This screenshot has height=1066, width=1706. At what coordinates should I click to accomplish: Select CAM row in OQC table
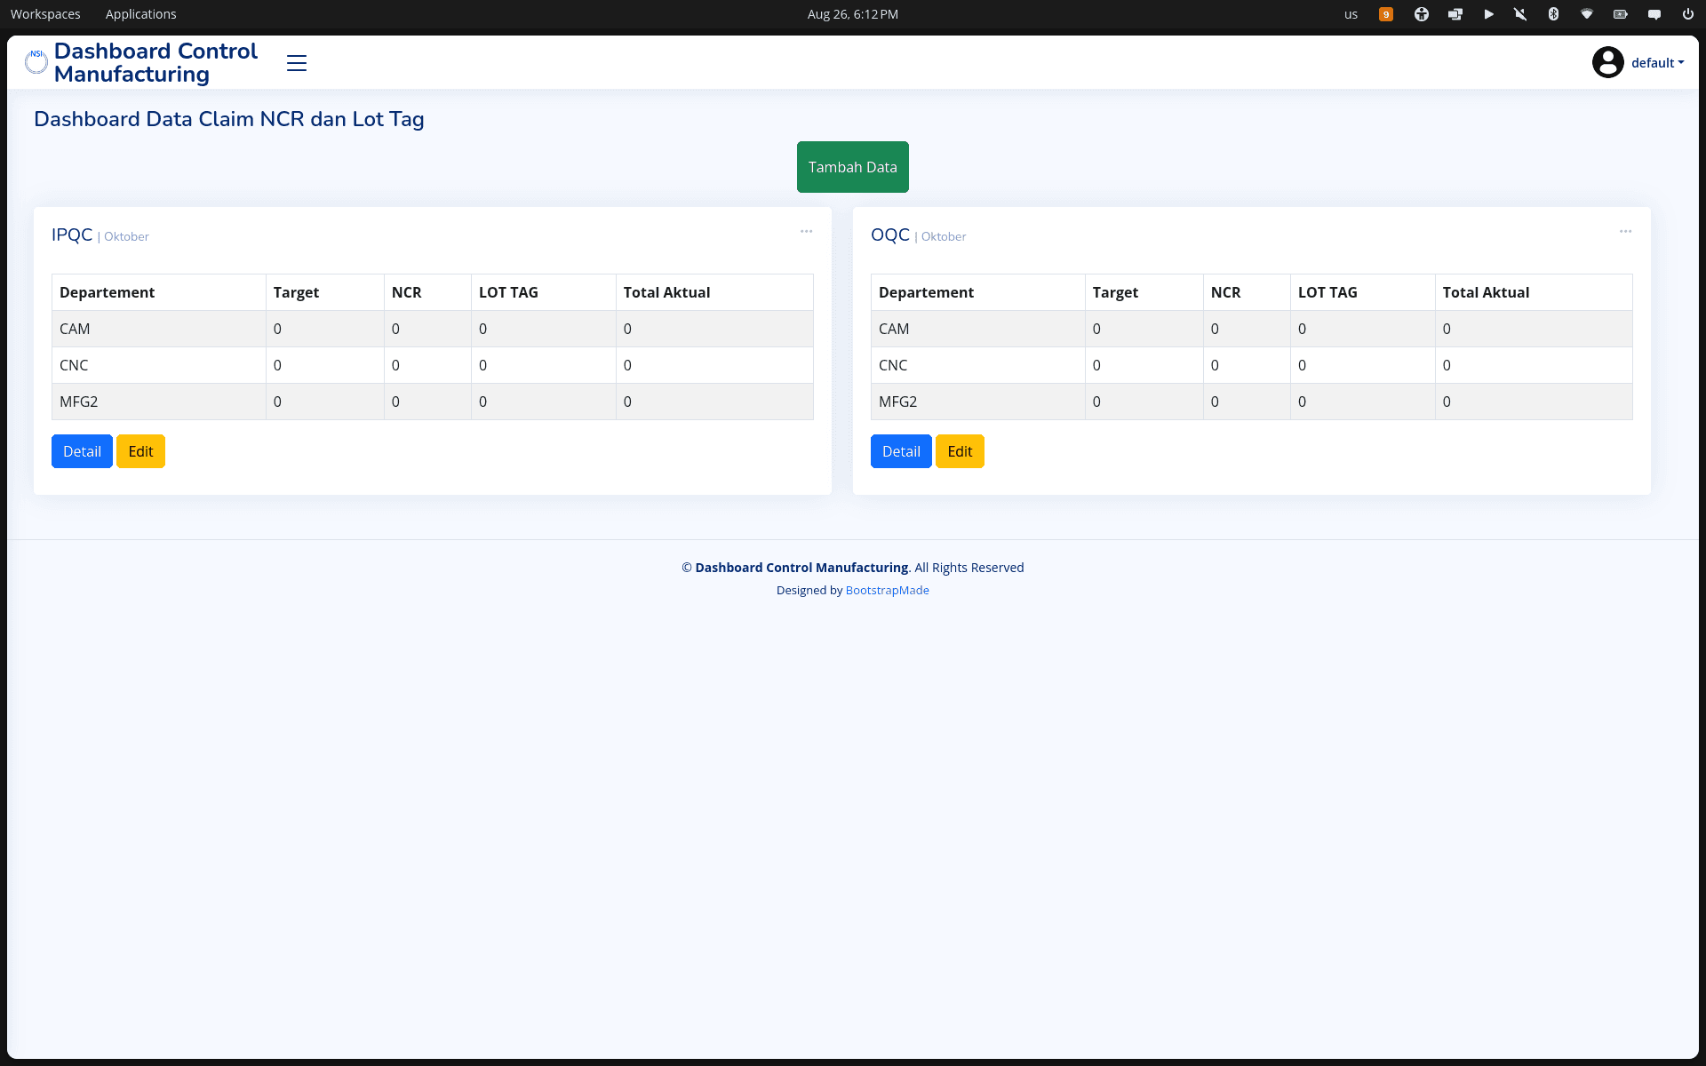coord(1251,329)
